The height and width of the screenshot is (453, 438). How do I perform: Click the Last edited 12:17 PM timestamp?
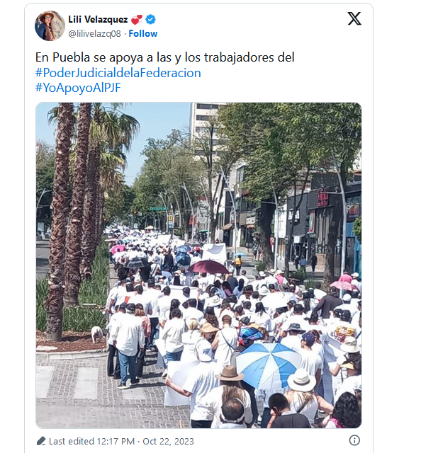(x=91, y=442)
